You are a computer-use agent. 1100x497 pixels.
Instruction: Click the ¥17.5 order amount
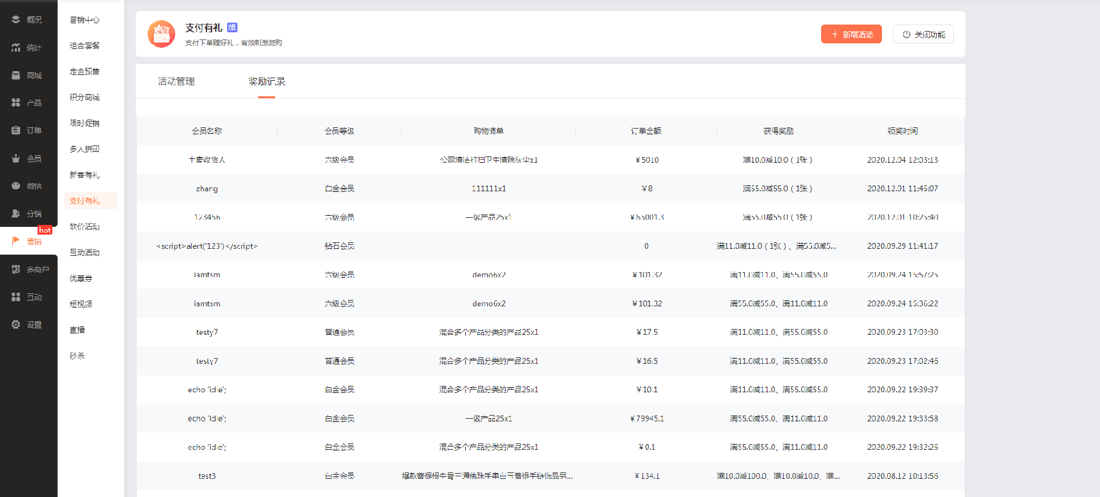point(647,332)
